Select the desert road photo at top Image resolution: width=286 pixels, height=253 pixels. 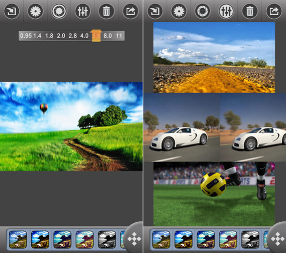[x=214, y=56]
